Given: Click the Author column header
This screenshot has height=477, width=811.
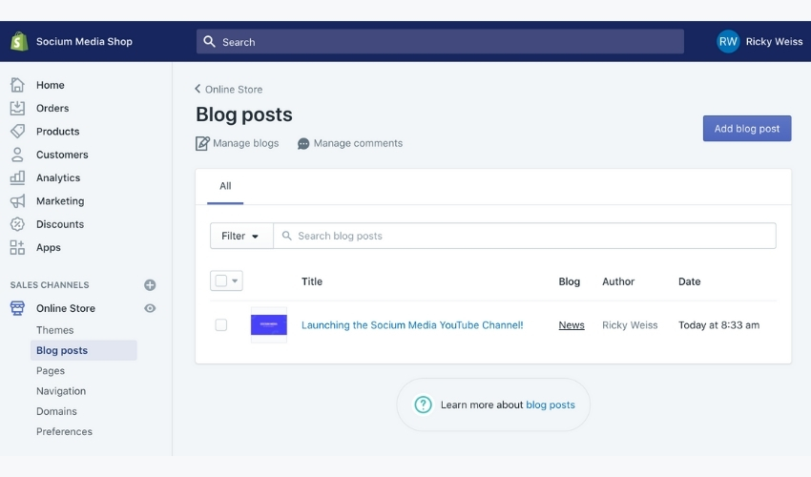Looking at the screenshot, I should point(618,281).
